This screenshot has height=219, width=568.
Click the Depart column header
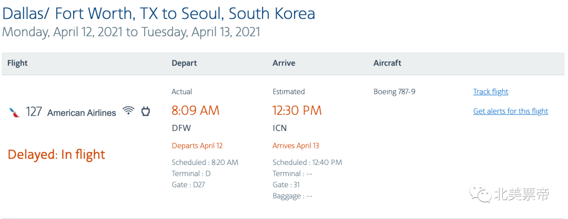tap(184, 63)
